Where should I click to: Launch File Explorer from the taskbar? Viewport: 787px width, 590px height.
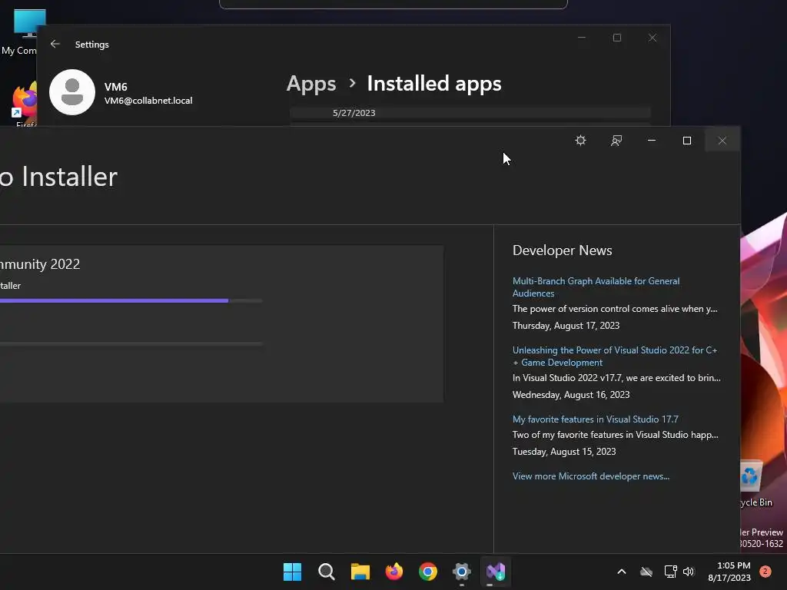click(x=360, y=572)
